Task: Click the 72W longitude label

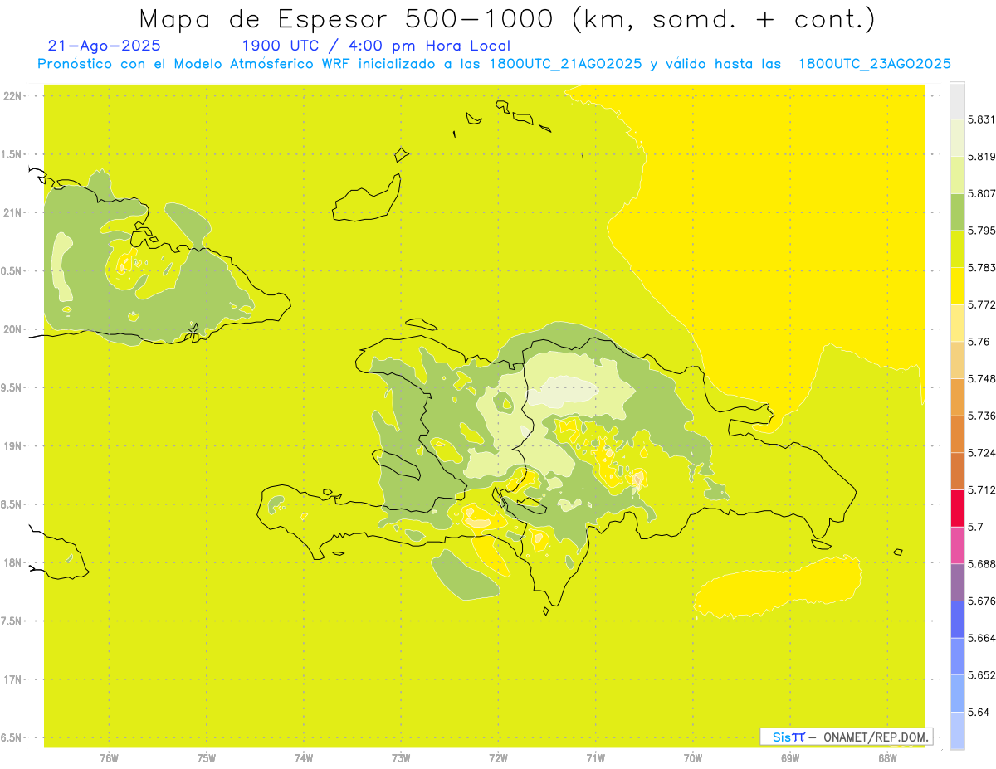Action: pos(498,758)
